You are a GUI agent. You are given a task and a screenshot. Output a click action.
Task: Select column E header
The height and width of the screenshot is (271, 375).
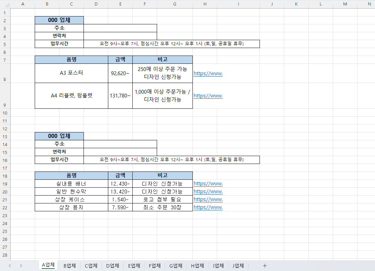[x=120, y=4]
